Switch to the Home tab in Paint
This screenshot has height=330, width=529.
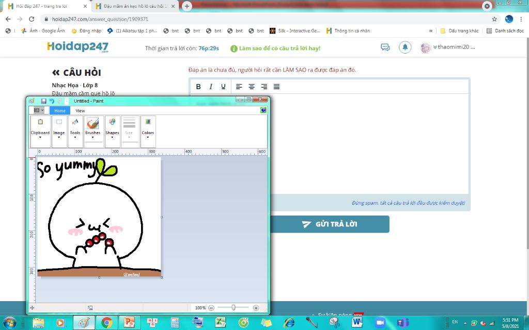point(60,110)
